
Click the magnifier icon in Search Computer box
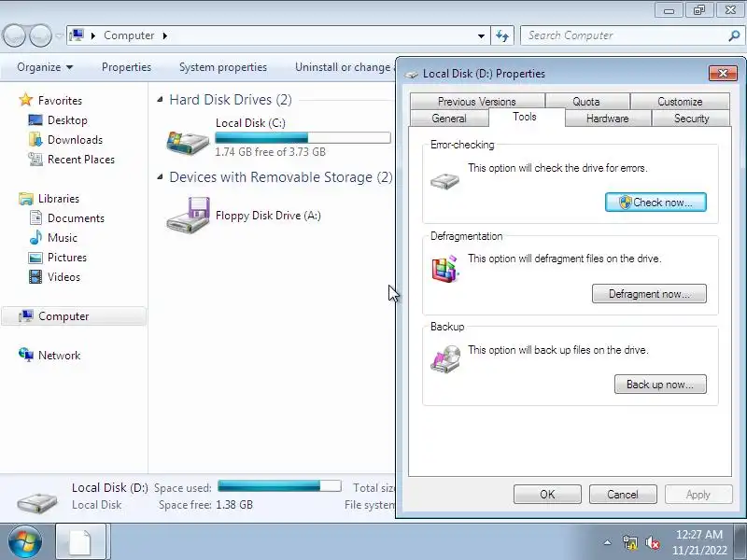[x=734, y=35]
